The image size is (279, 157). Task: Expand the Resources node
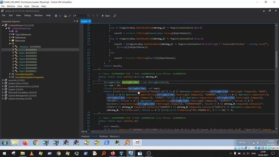click(x=10, y=41)
